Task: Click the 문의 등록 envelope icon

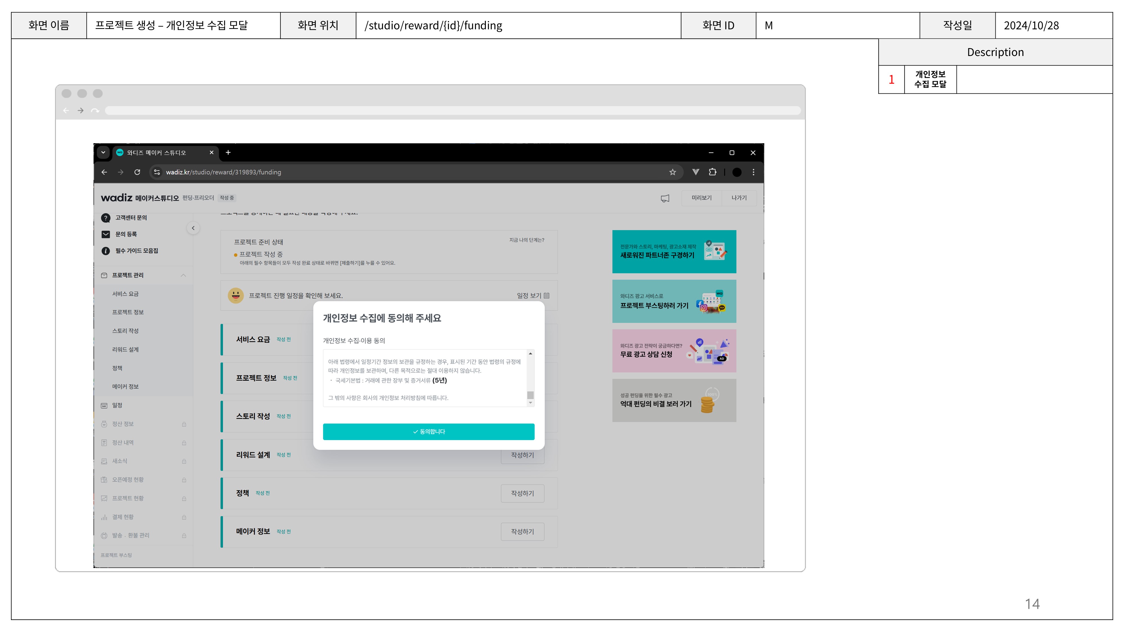Action: tap(105, 235)
